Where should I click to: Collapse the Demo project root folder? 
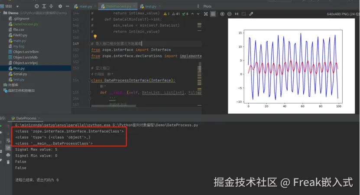click(x=1, y=13)
